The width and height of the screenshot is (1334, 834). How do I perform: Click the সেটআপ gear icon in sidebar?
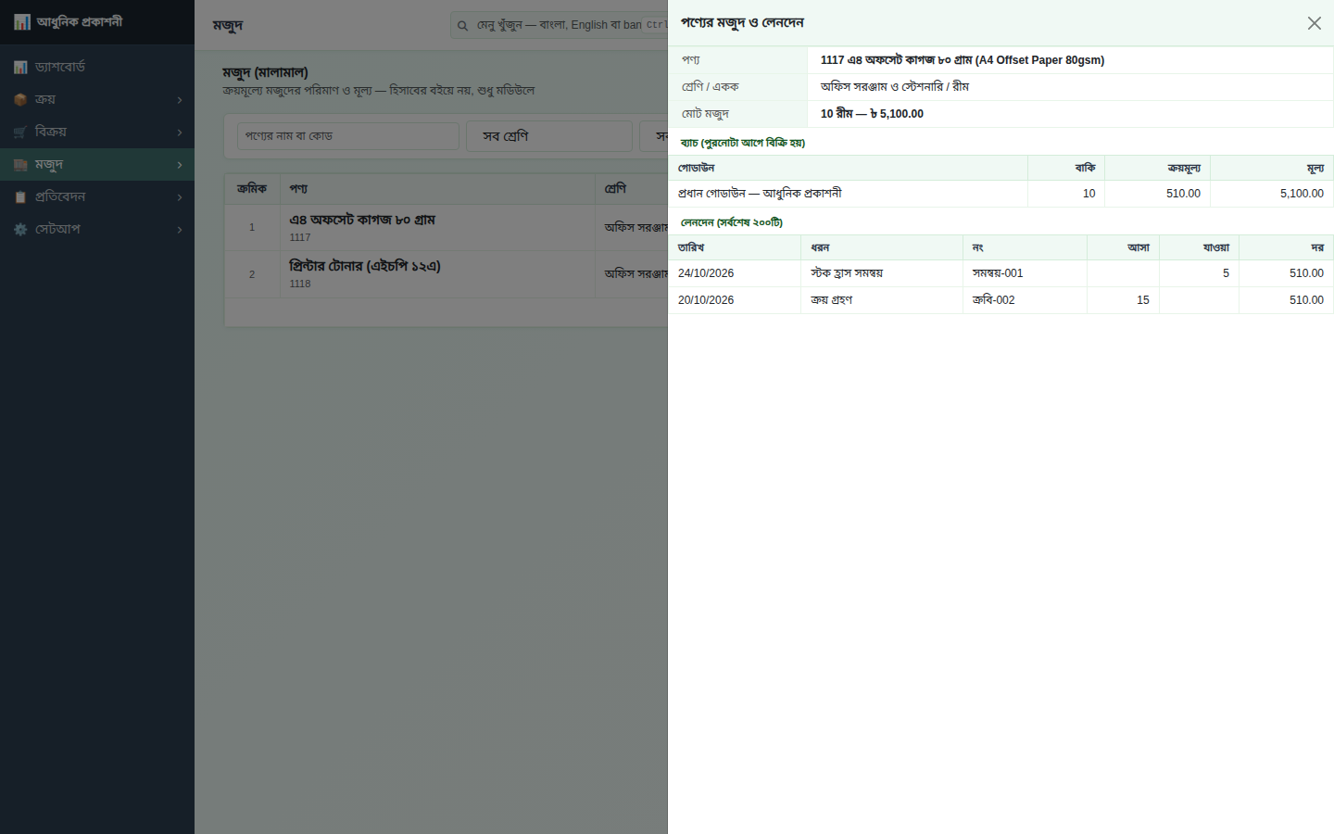tap(20, 229)
